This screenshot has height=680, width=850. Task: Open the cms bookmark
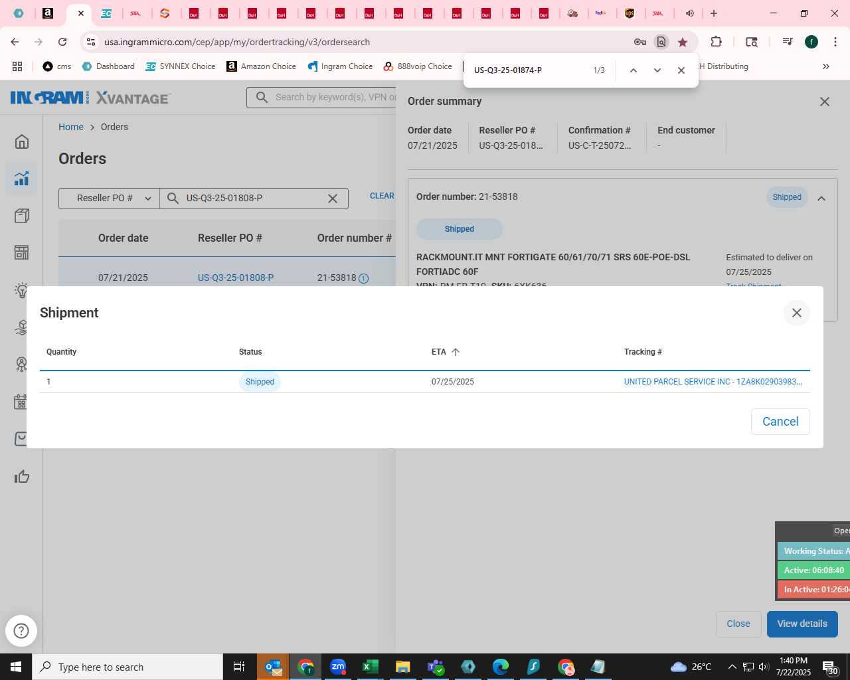tap(56, 66)
